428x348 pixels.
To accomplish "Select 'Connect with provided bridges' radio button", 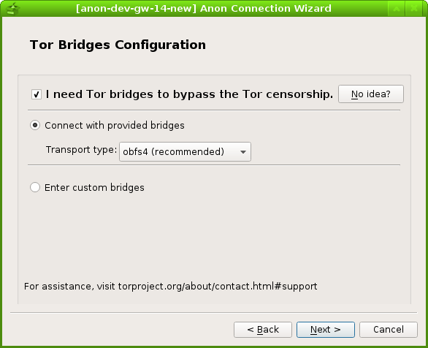I will 35,125.
